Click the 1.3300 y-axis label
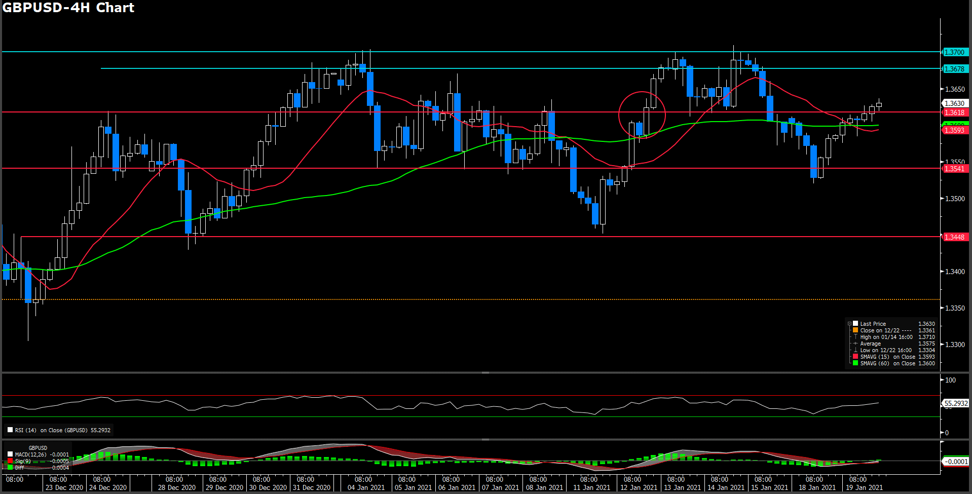972x494 pixels. (x=955, y=345)
